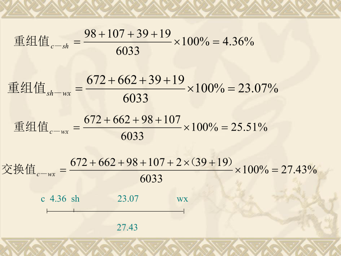Screen dimensions: 341x256
Task: Click the teal 'wx' locus label
Action: point(182,199)
